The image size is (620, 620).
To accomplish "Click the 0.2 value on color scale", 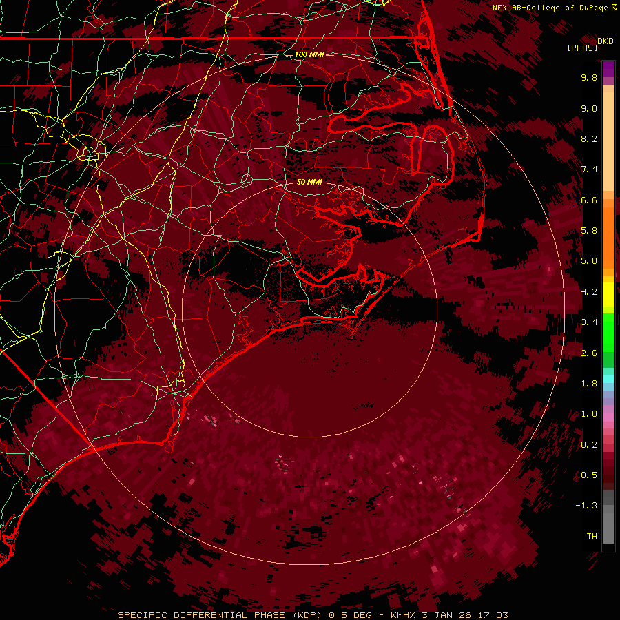I will pos(589,445).
